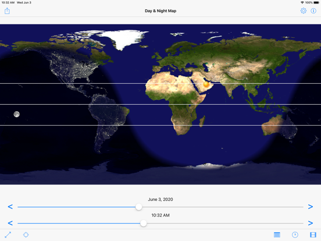The height and width of the screenshot is (241, 321).
Task: Open the calendar grid icon
Action: 277,235
